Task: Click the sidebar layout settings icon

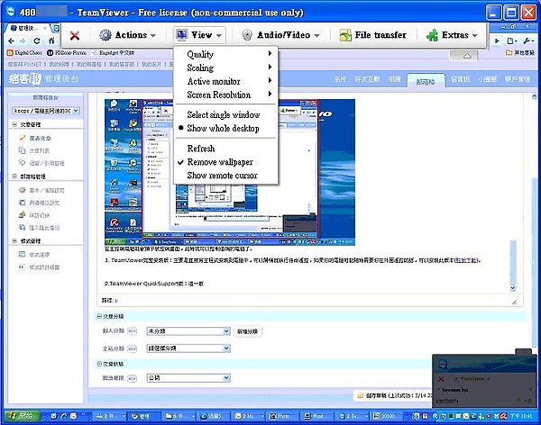Action: (x=22, y=203)
